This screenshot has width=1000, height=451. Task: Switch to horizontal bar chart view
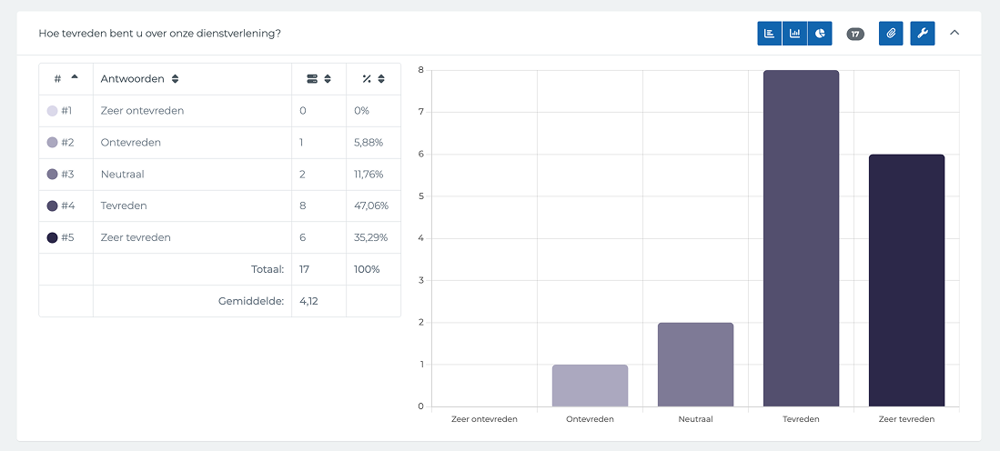[x=770, y=34]
